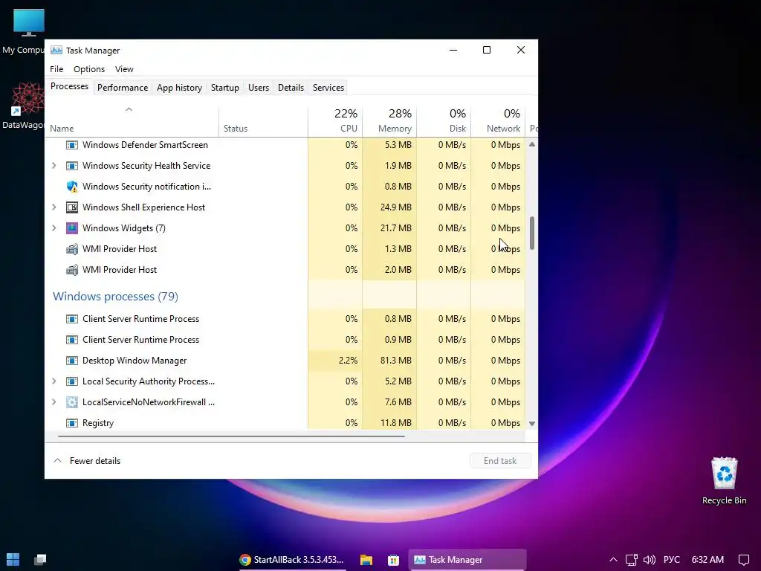Switch to the Performance tab
The height and width of the screenshot is (571, 761).
click(x=123, y=88)
